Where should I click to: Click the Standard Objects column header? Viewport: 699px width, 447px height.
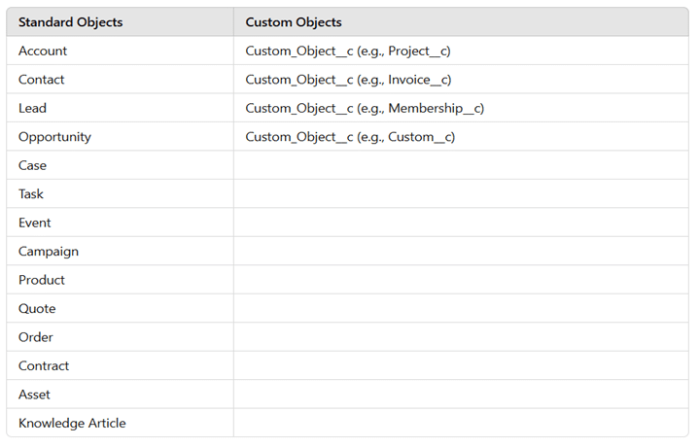[70, 22]
